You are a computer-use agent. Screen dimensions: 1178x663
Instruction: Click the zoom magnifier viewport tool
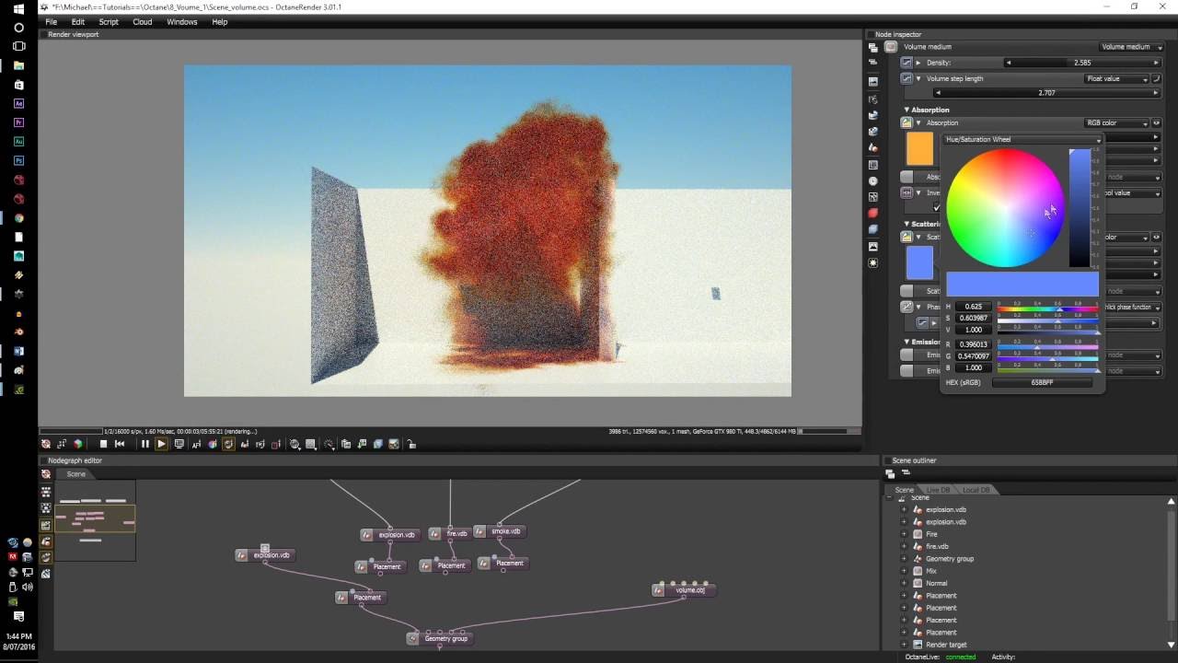[x=294, y=444]
